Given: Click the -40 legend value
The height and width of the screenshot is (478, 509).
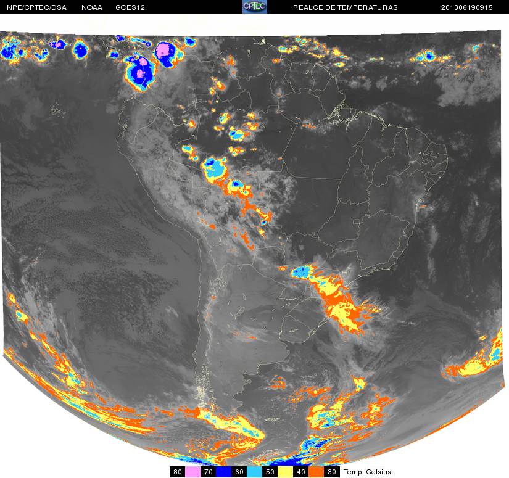Looking at the screenshot, I should click(x=300, y=472).
